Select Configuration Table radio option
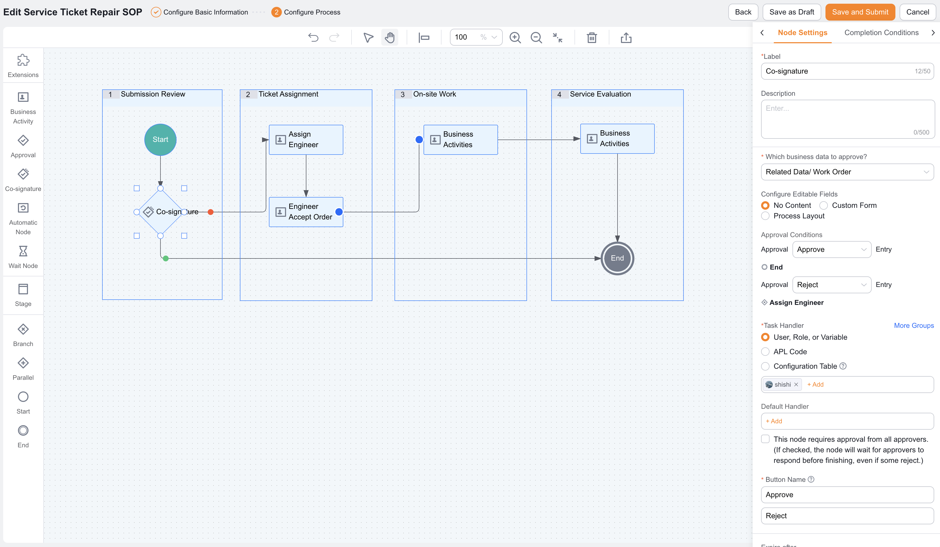Image resolution: width=940 pixels, height=547 pixels. tap(765, 366)
